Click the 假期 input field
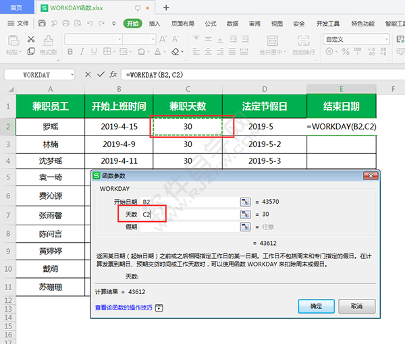The image size is (405, 344). click(x=190, y=227)
